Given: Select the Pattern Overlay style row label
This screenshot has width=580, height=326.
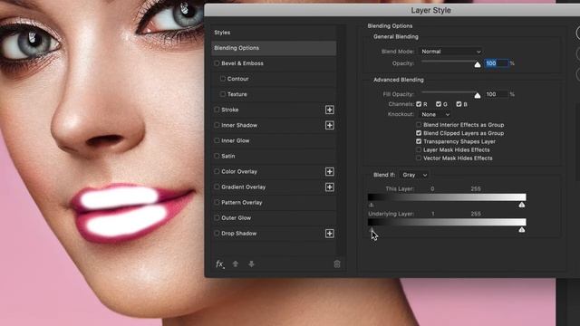Looking at the screenshot, I should [242, 203].
